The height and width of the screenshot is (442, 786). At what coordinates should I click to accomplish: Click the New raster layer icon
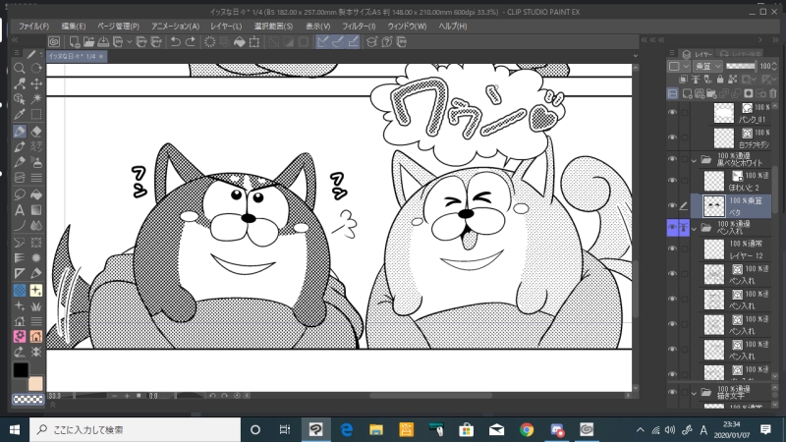pos(687,93)
